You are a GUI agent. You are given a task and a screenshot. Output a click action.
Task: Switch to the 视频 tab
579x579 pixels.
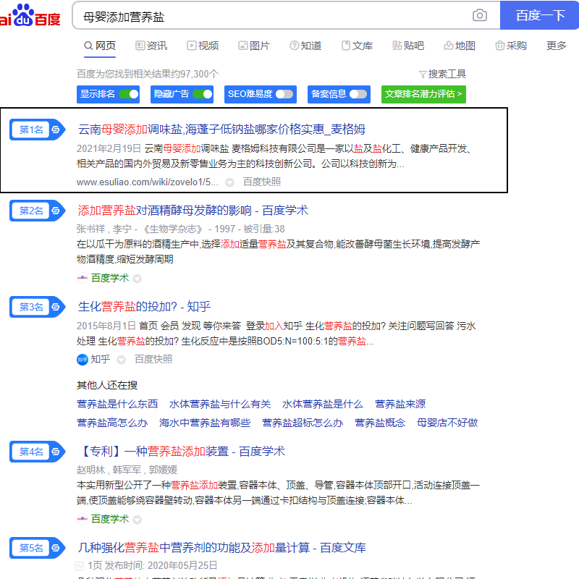coord(203,46)
